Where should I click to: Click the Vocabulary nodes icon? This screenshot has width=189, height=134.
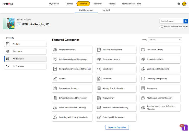click(x=99, y=69)
